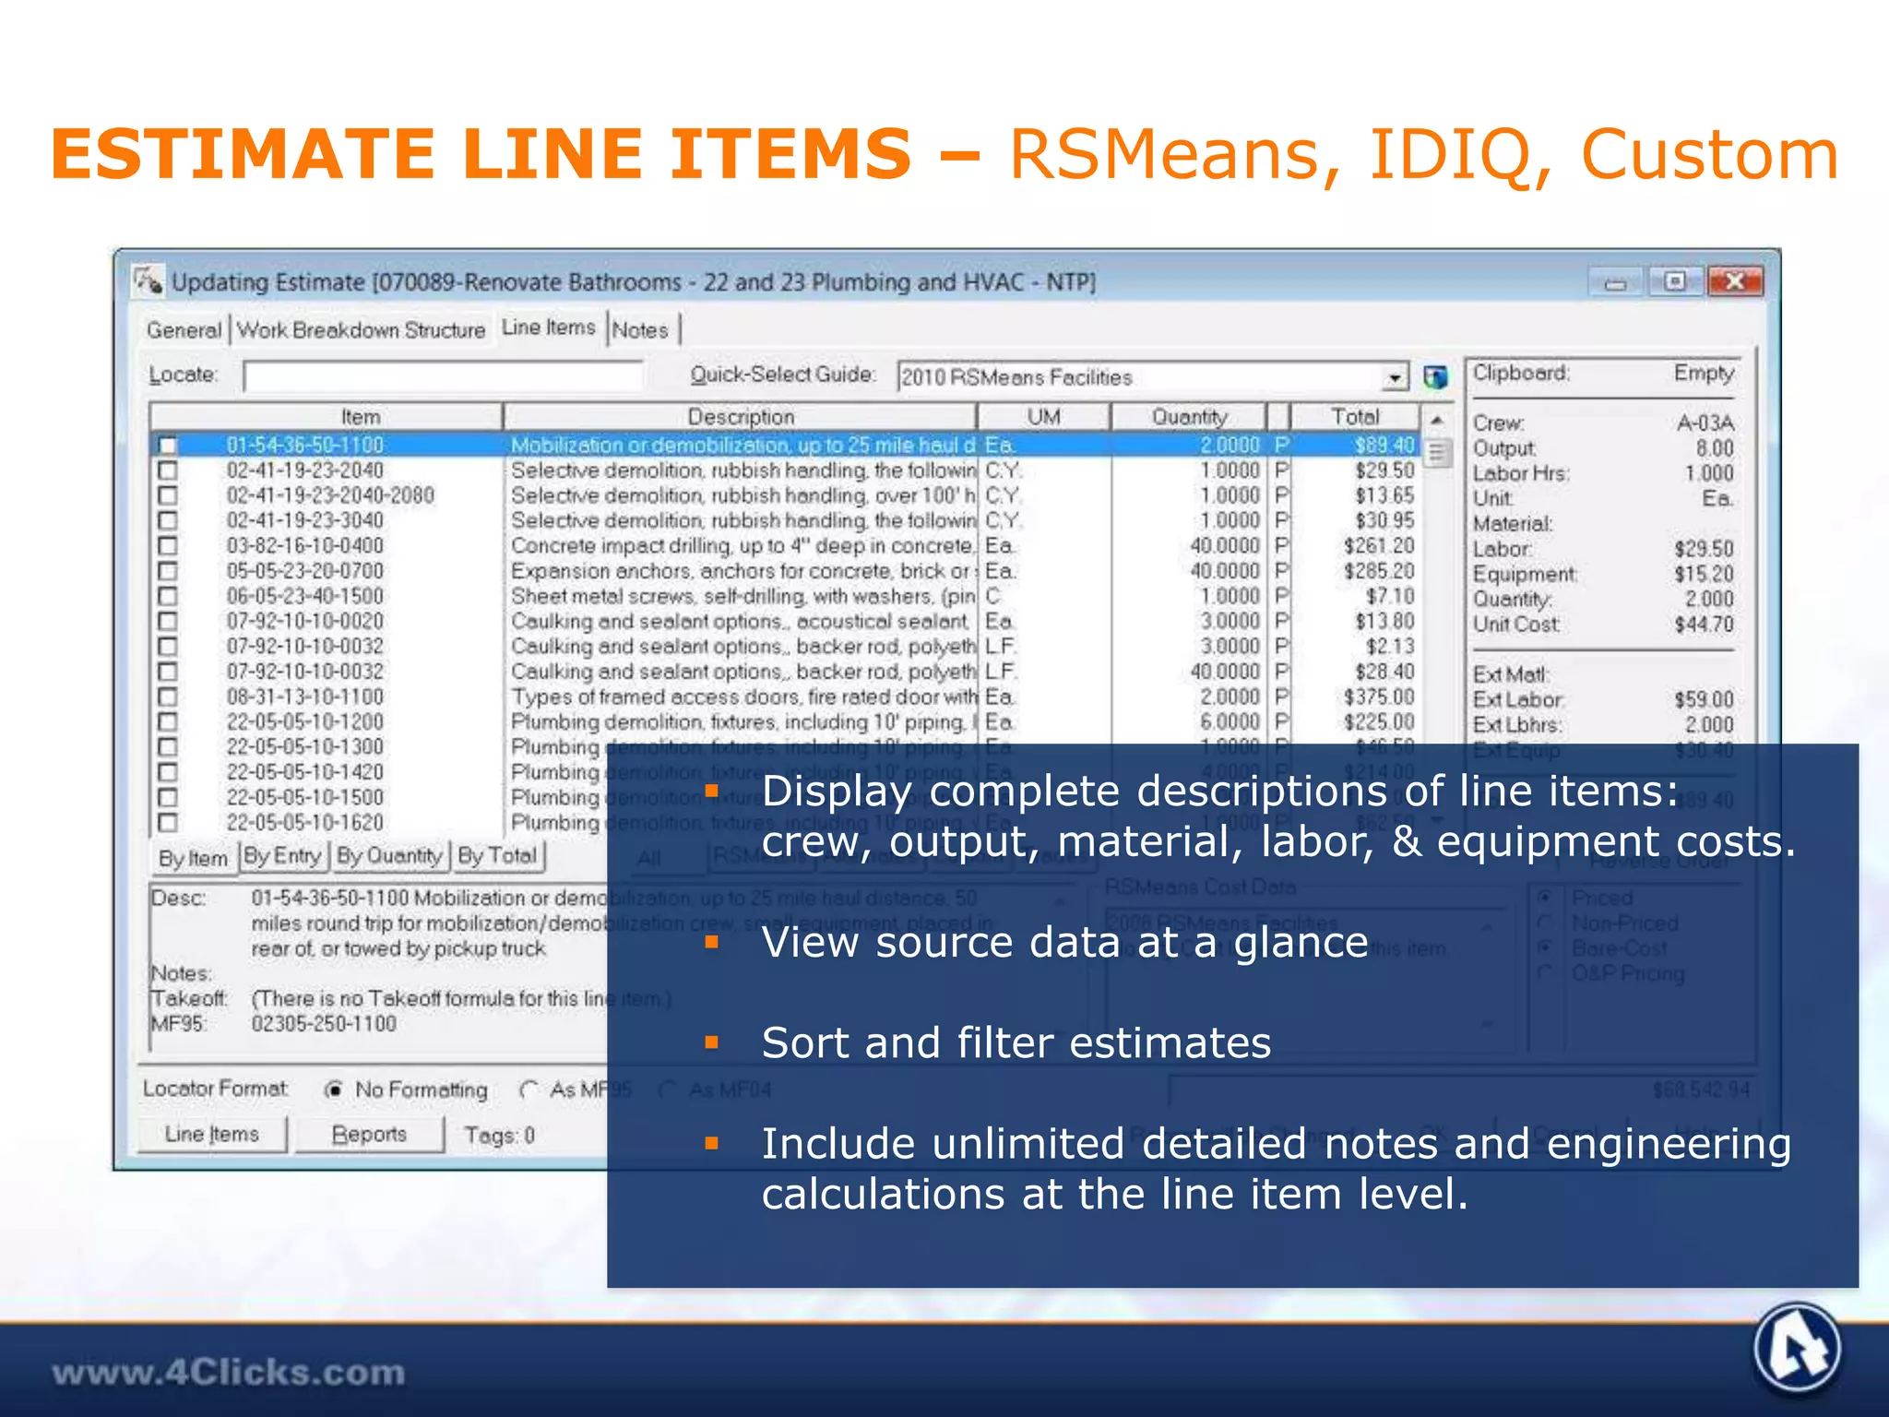Click the list scroll-up arrow
The height and width of the screenshot is (1417, 1889).
click(x=1436, y=420)
